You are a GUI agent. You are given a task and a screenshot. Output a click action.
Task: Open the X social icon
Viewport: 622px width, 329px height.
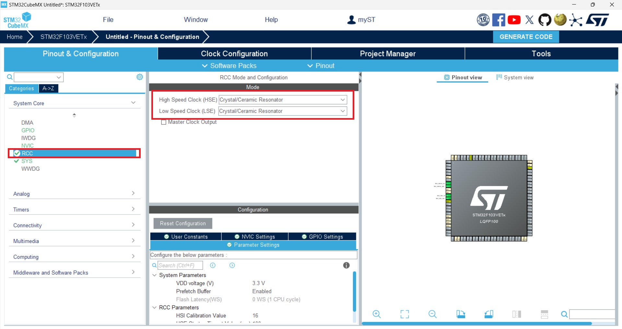529,20
